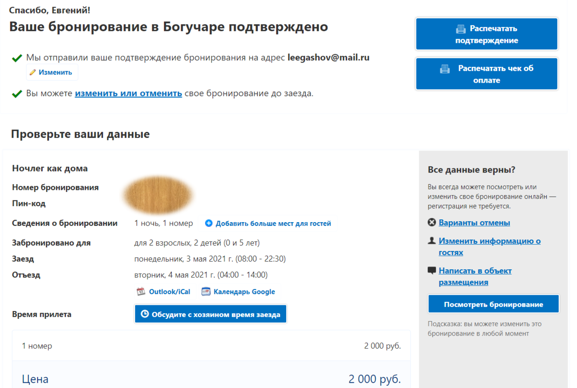The width and height of the screenshot is (577, 388).
Task: Click the pencil icon next to Изменить
Action: 33,72
